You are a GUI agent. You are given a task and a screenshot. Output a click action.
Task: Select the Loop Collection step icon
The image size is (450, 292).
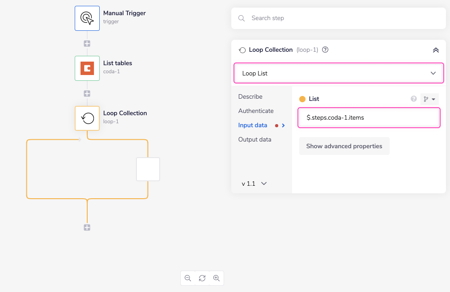pyautogui.click(x=87, y=118)
